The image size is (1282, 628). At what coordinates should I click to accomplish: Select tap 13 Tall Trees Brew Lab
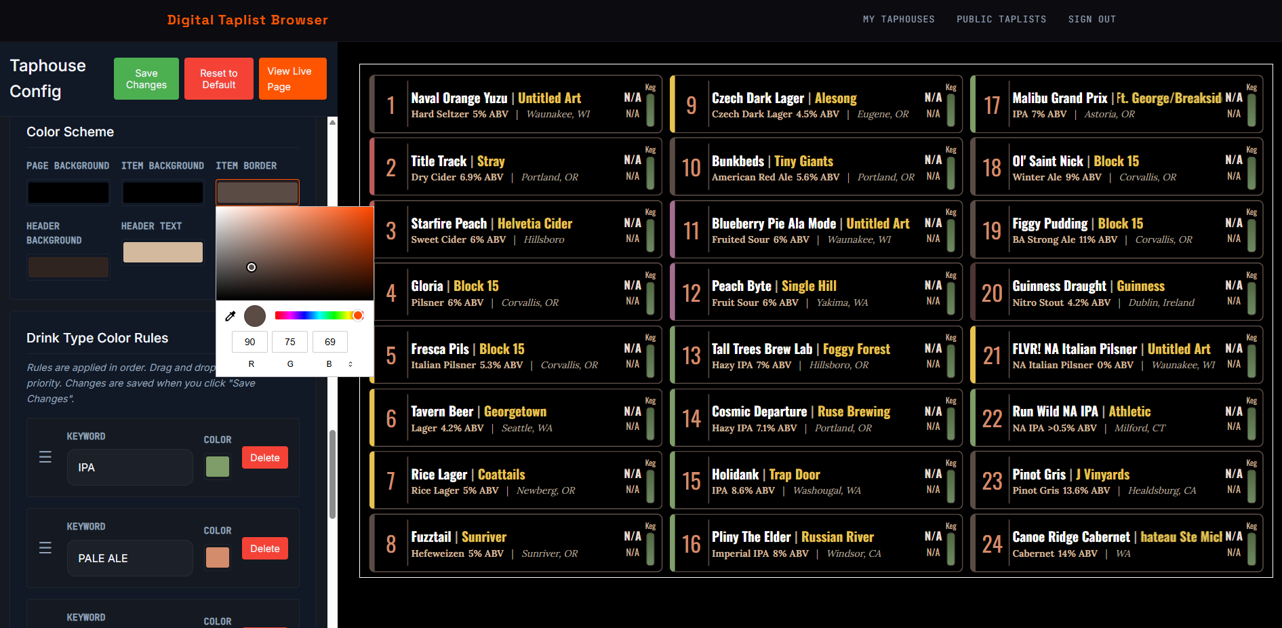[x=816, y=355]
